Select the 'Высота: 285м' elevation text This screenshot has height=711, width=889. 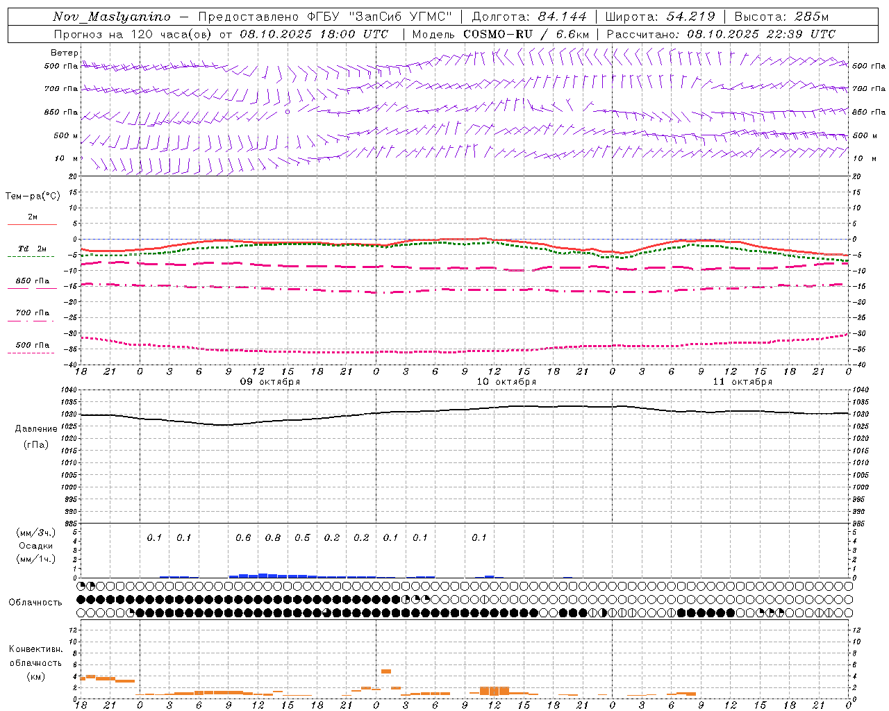[781, 17]
